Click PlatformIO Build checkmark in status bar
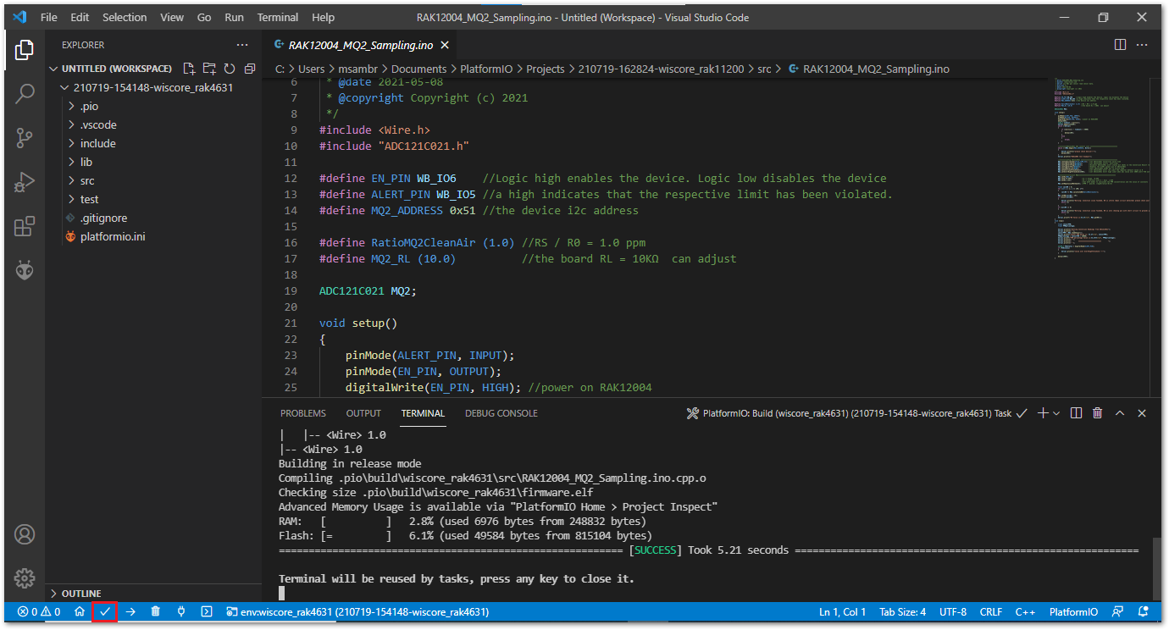 click(x=105, y=611)
